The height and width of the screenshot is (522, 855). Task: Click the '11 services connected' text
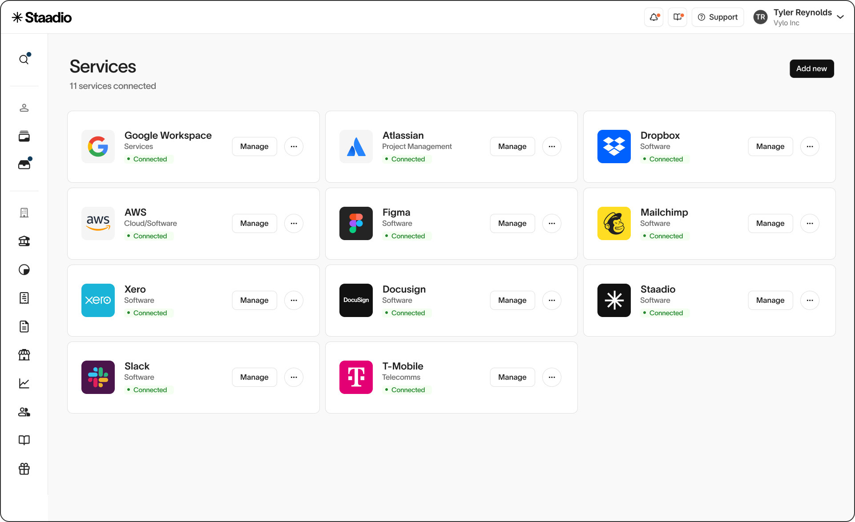click(113, 86)
